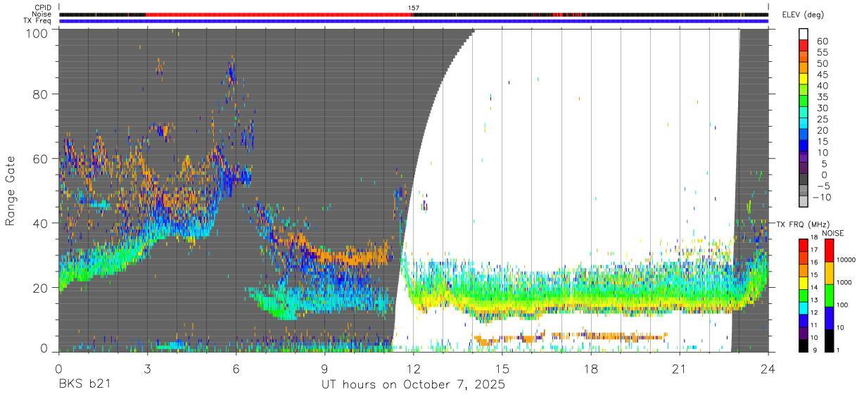The image size is (864, 399).
Task: Click the 6 tick label on the UT hours axis
Action: [x=236, y=368]
